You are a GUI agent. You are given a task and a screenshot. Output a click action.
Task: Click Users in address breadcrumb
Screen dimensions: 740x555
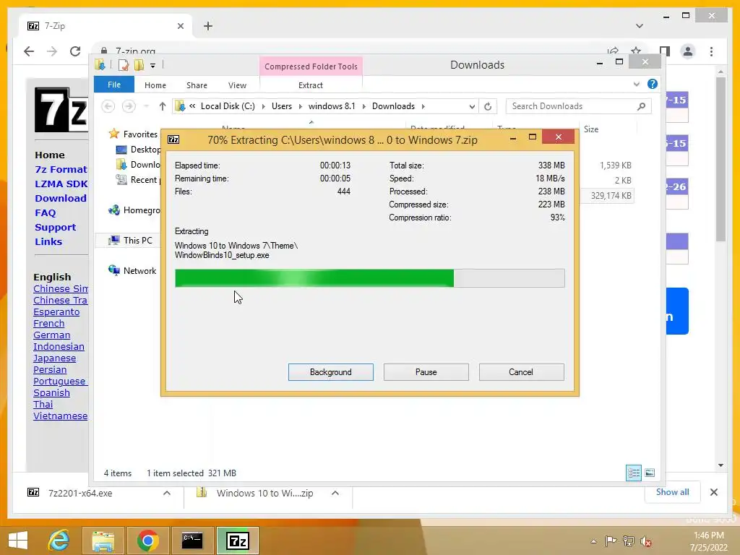coord(282,106)
